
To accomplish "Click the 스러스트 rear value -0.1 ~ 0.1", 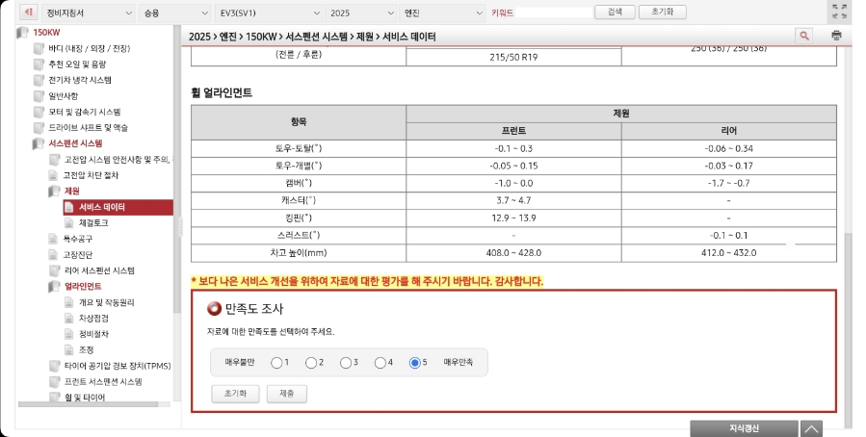I will (729, 236).
